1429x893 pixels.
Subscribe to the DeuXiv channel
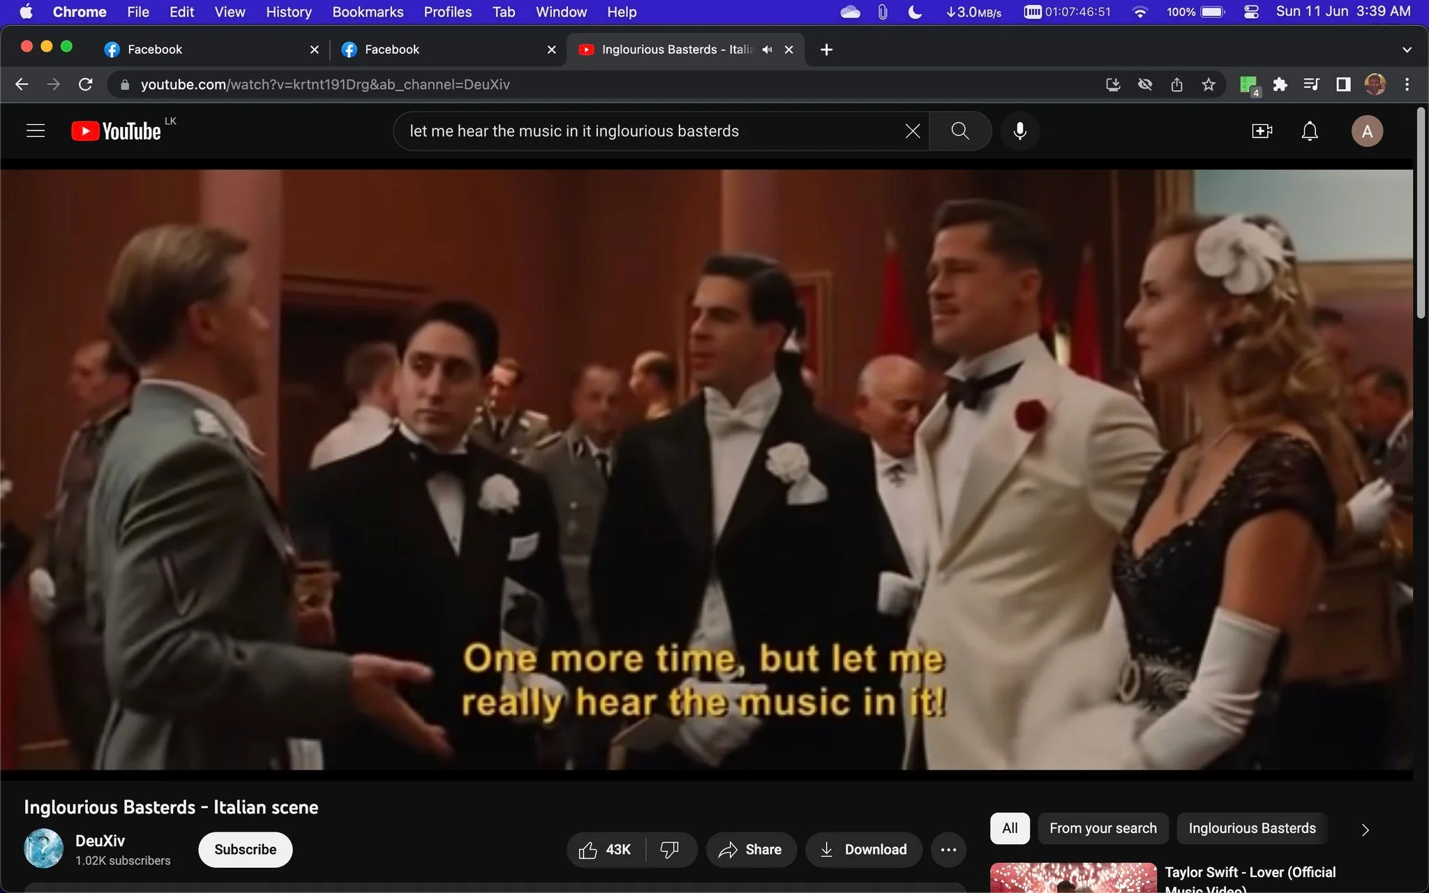(245, 850)
